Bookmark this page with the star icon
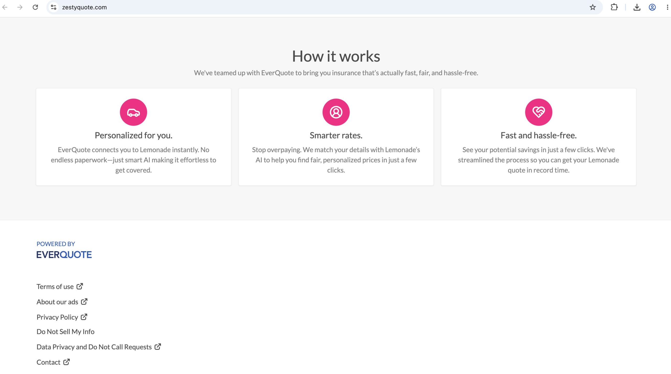Viewport: 671px width, 374px height. (593, 7)
